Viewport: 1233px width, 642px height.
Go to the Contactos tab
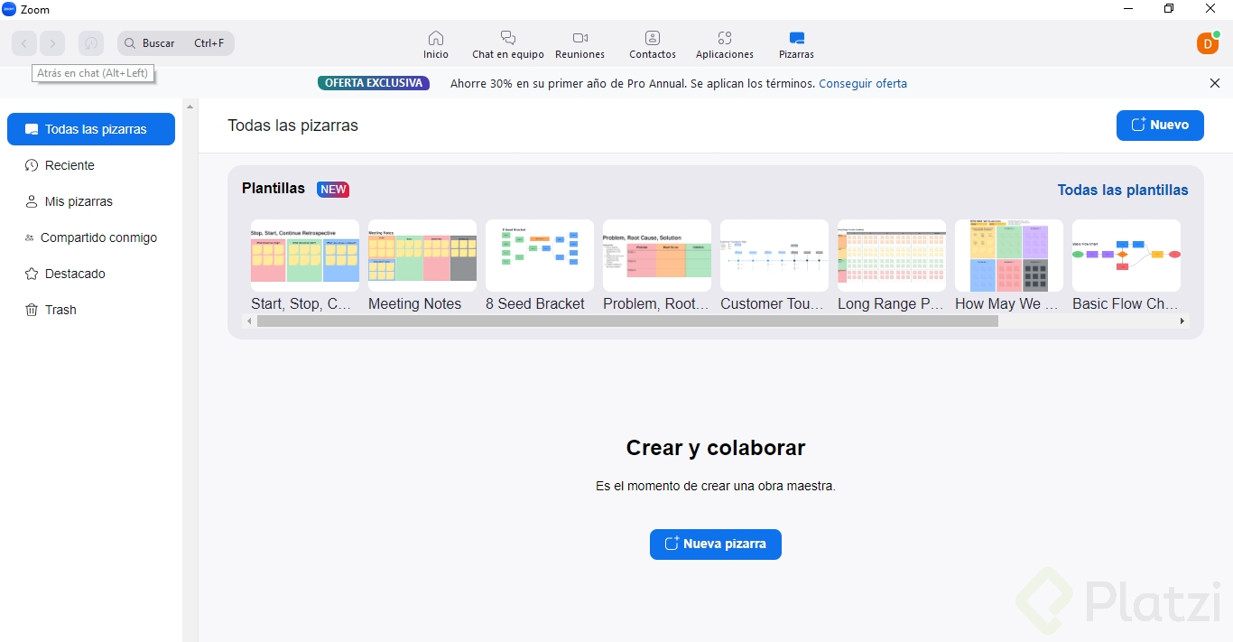(x=653, y=44)
